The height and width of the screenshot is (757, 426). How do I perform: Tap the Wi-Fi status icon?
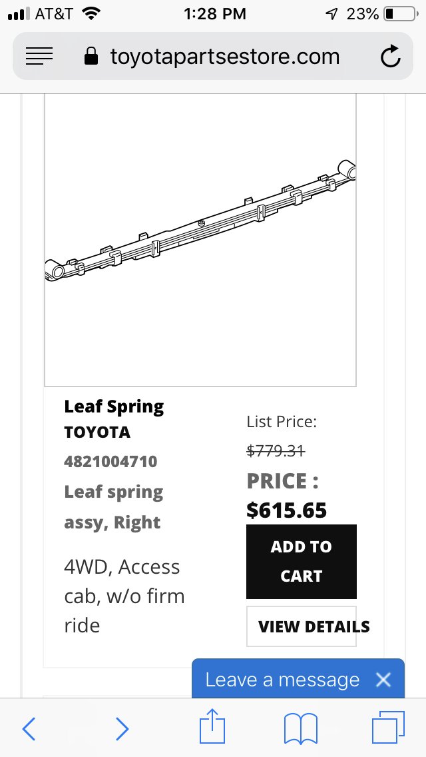[x=91, y=13]
